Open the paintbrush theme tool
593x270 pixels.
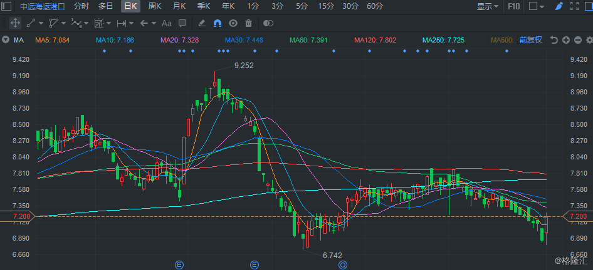click(x=559, y=6)
